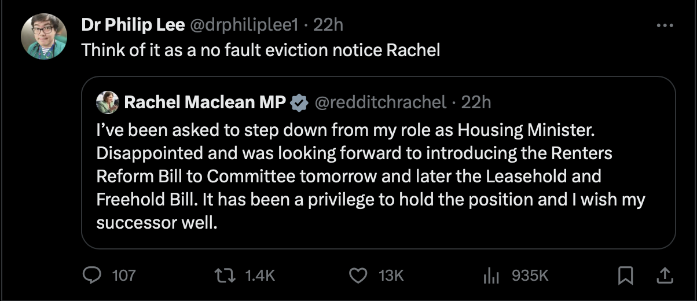
Task: Like the tweet with the heart icon
Action: 359,276
